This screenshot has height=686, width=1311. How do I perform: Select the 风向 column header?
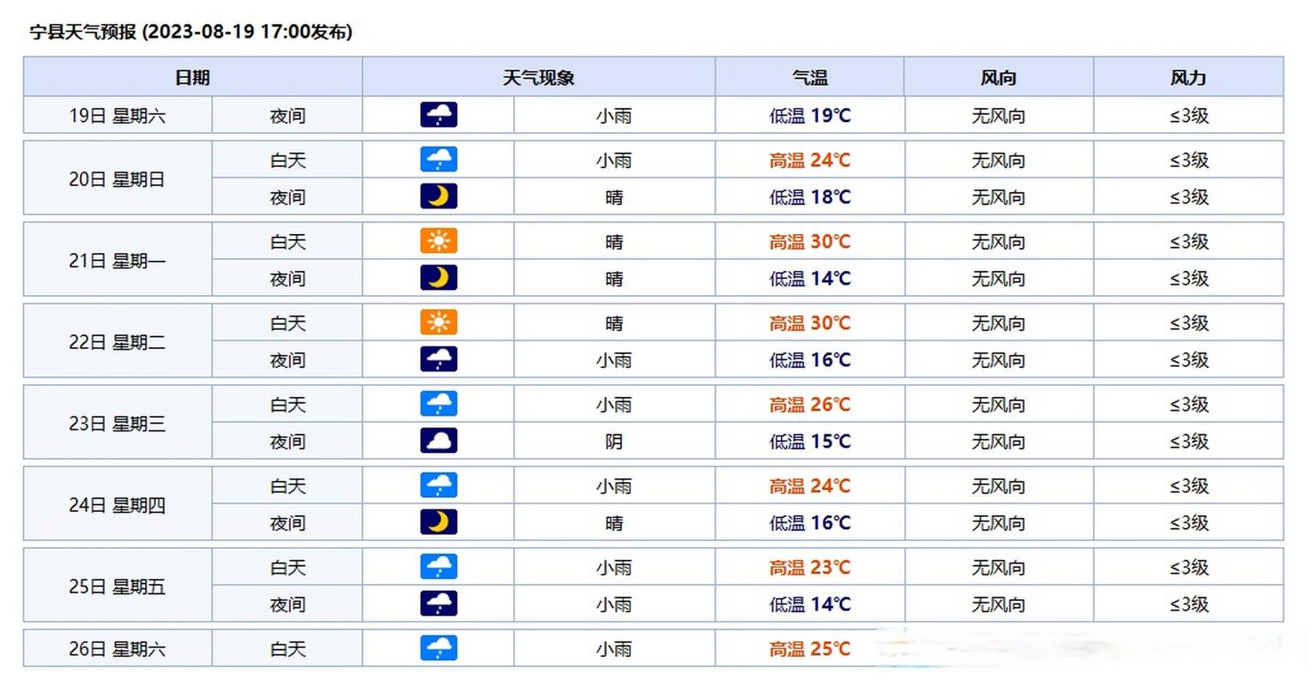pos(999,77)
